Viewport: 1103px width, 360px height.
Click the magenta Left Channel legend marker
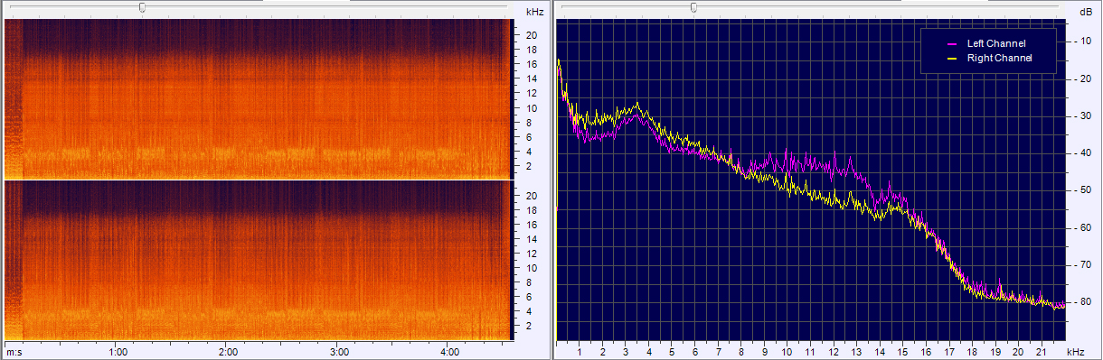pos(951,43)
